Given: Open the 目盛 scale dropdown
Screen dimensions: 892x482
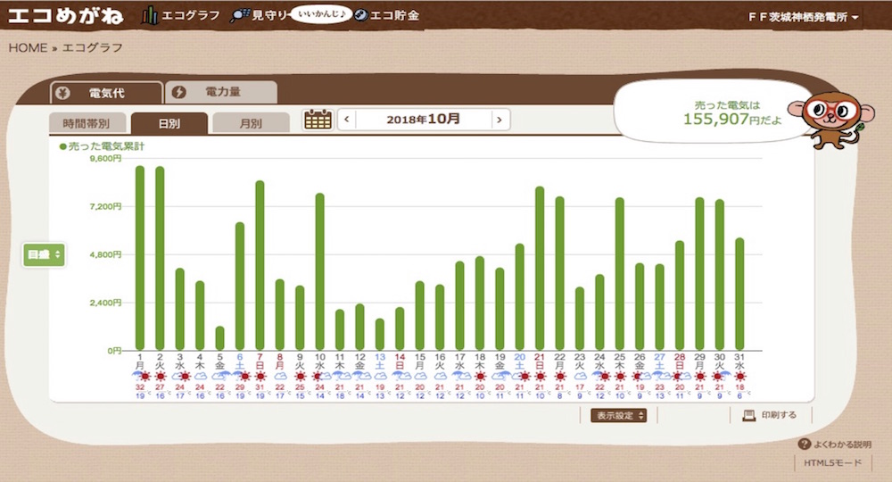Looking at the screenshot, I should pyautogui.click(x=44, y=254).
